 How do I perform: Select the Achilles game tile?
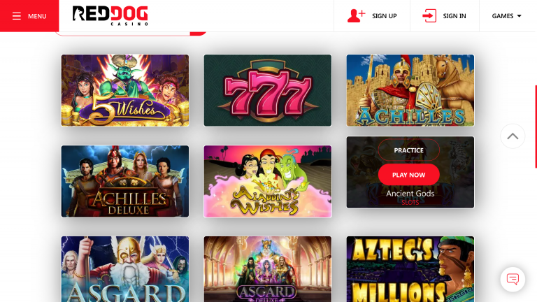click(x=410, y=90)
